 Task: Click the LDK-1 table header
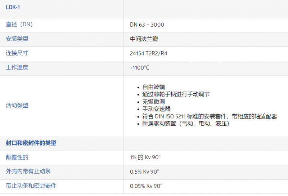(13, 7)
